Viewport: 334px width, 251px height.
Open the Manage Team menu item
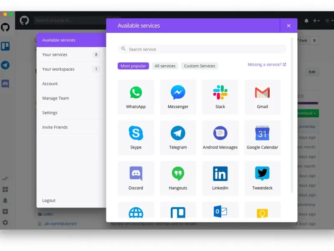pos(71,98)
